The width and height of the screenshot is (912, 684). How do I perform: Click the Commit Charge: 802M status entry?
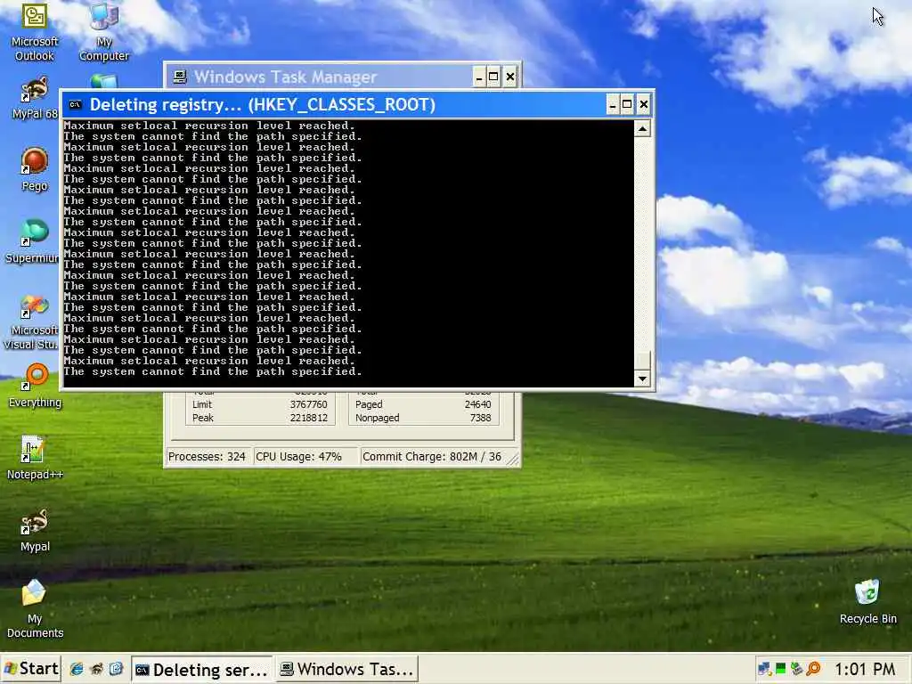(432, 457)
